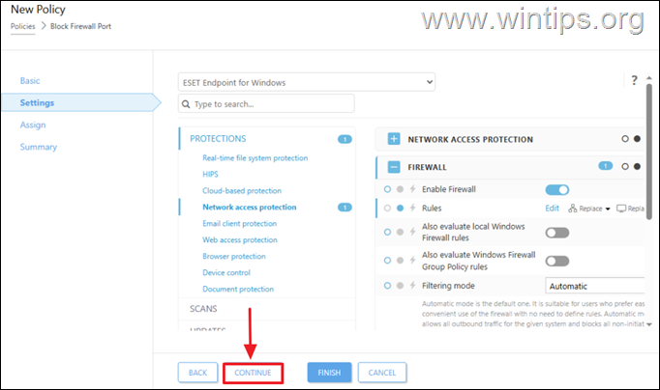Click lightning force flag beside Enable Firewall
This screenshot has height=390, width=660.
pos(413,189)
